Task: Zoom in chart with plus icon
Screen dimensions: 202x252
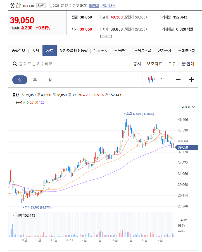Action: coord(191,80)
